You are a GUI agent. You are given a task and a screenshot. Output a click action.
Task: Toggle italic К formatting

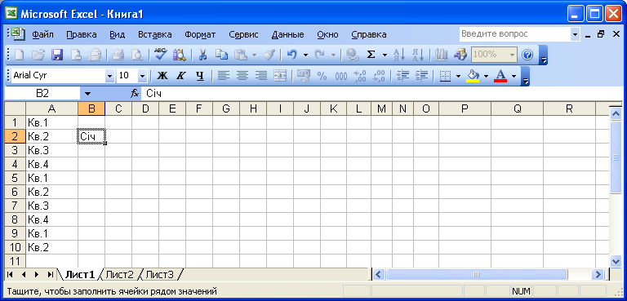point(181,76)
